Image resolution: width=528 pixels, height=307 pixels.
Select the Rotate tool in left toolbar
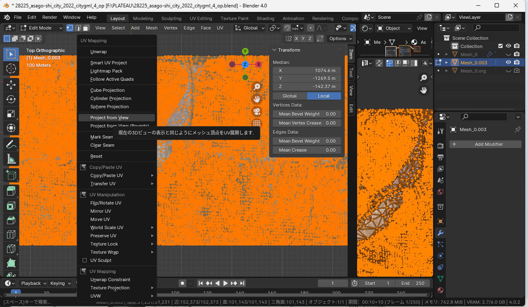click(x=11, y=99)
